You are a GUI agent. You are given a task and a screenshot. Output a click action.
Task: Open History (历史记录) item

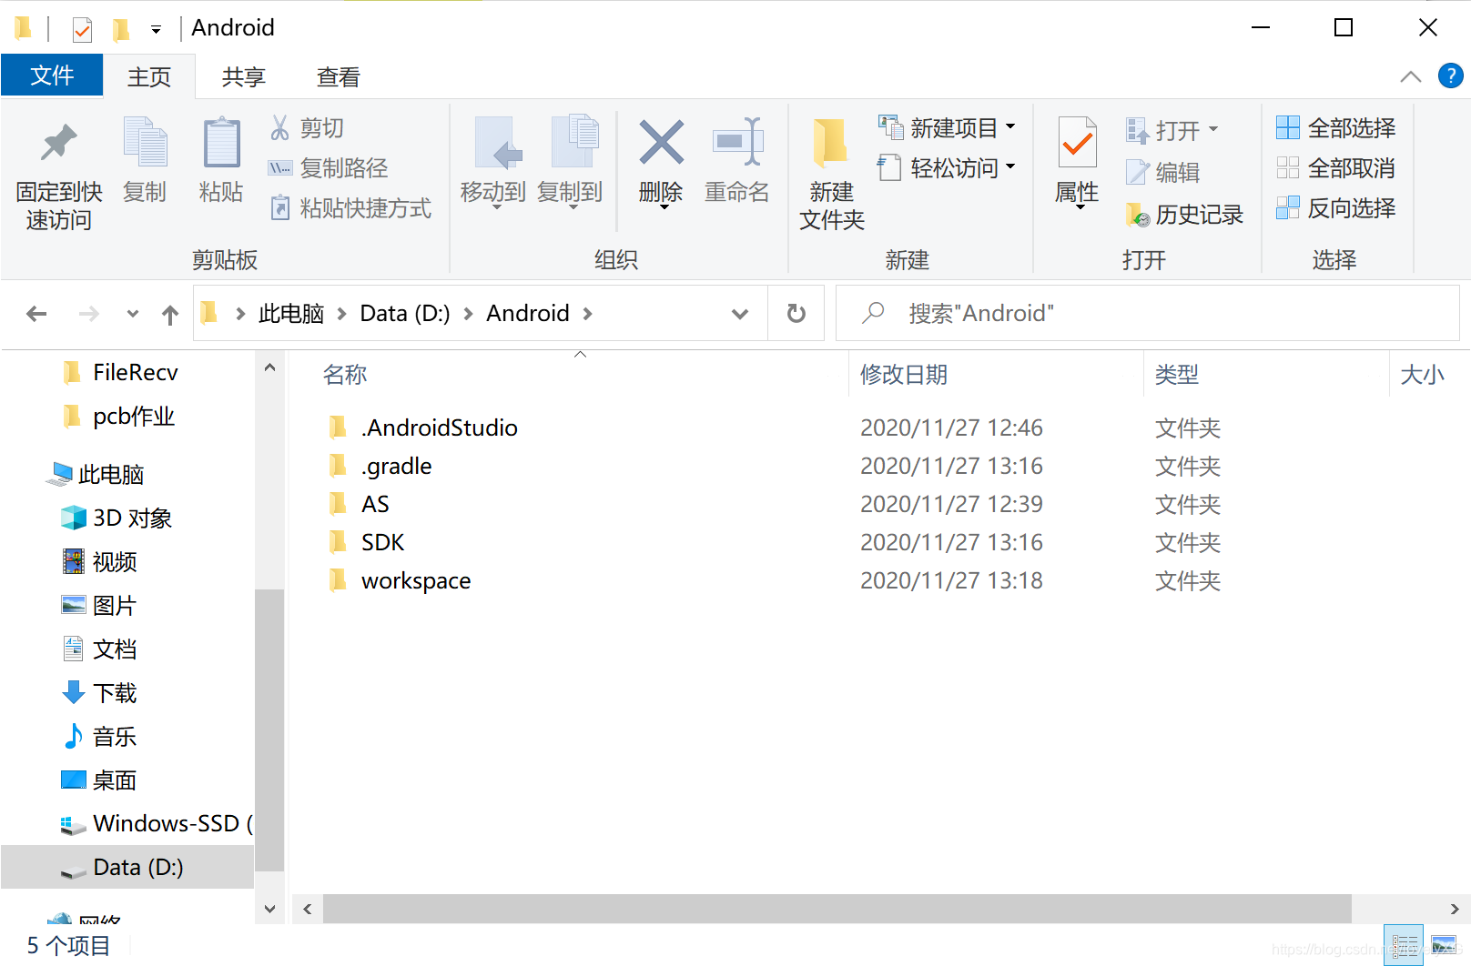[x=1184, y=215]
